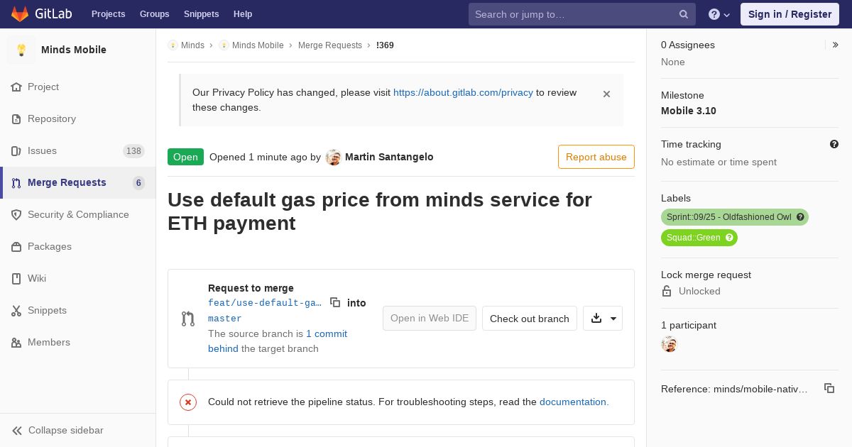Click the Unlocked padlock icon

667,291
